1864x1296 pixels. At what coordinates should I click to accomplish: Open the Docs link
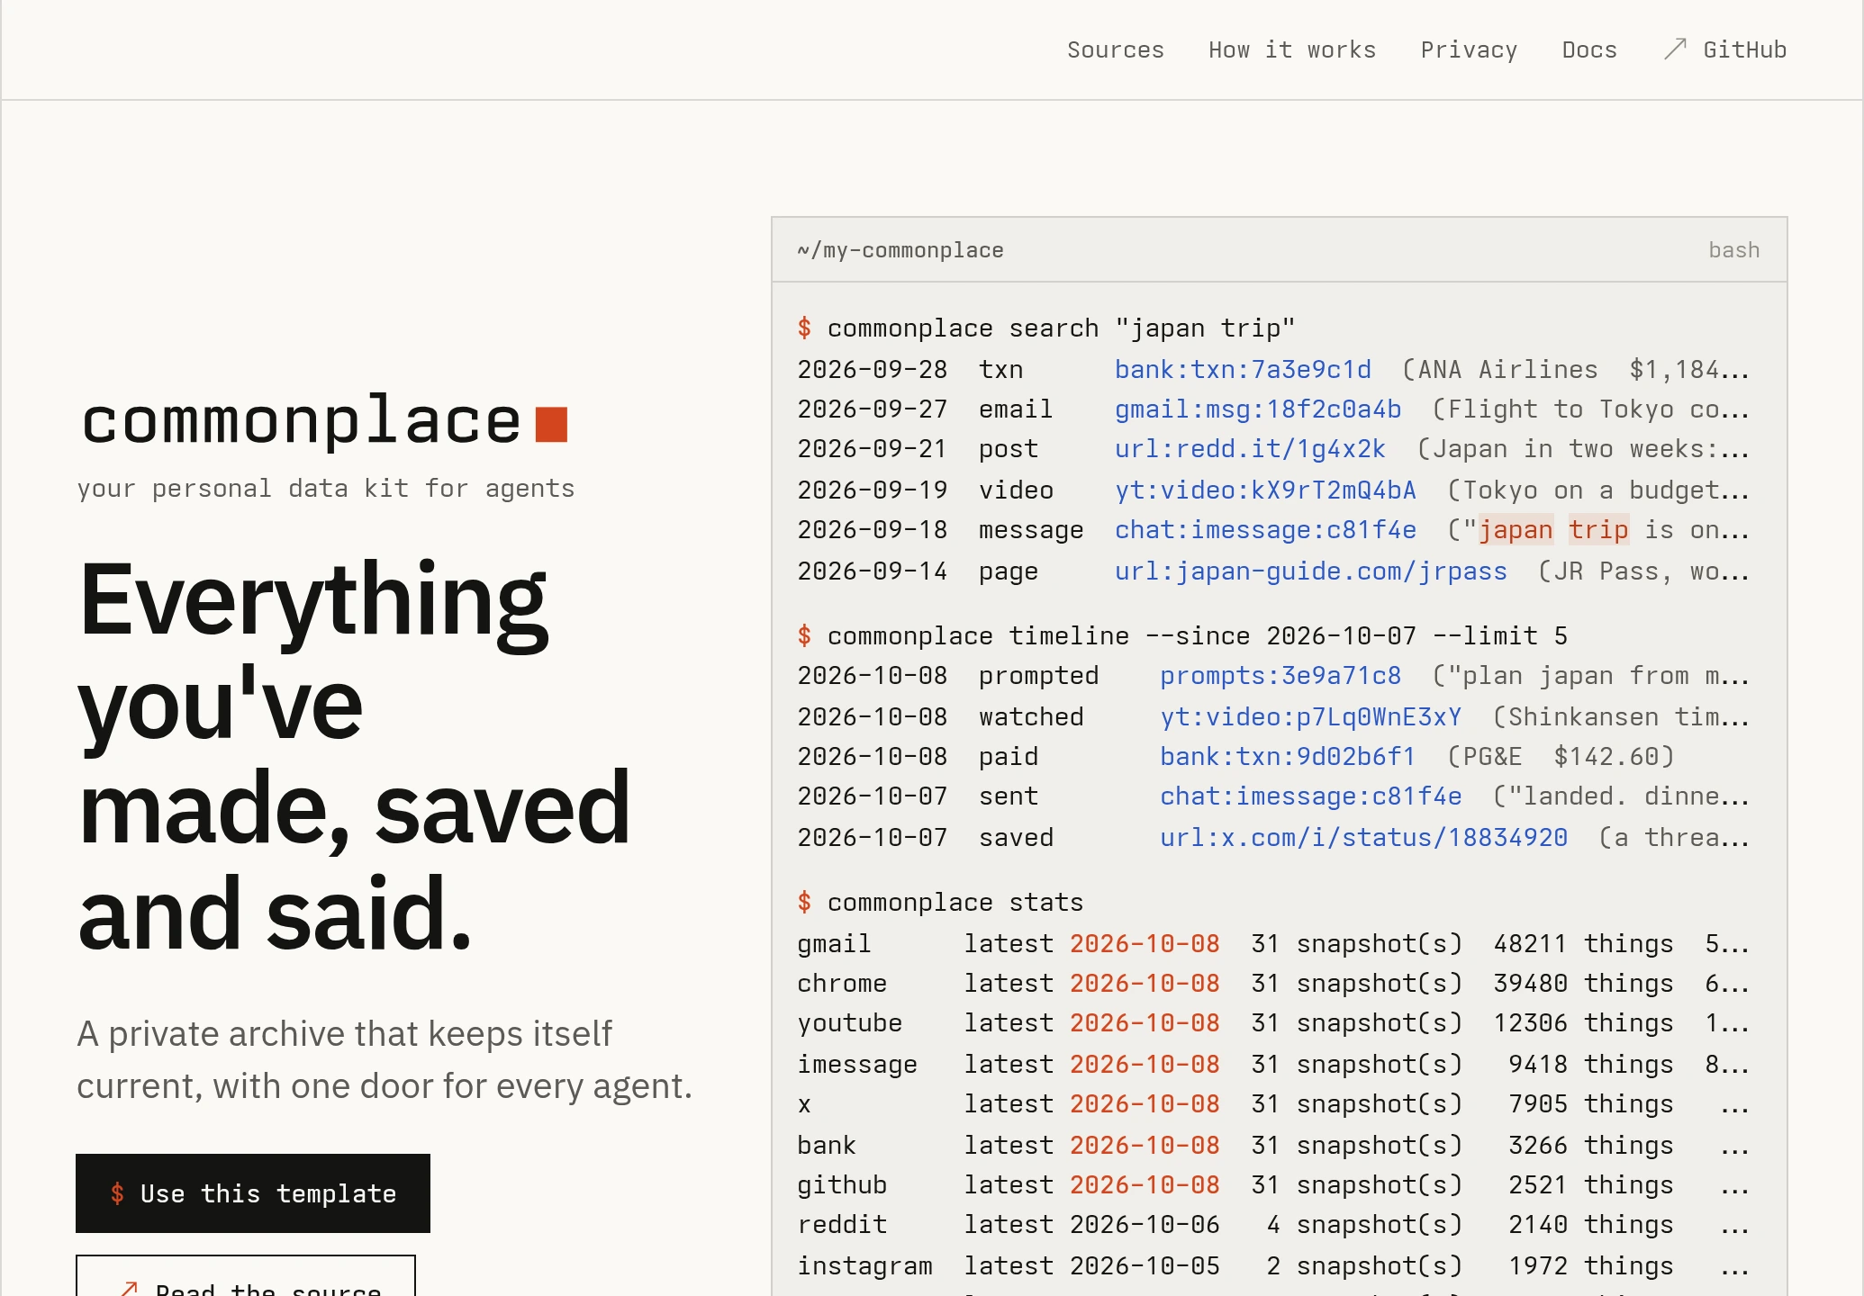[1589, 49]
